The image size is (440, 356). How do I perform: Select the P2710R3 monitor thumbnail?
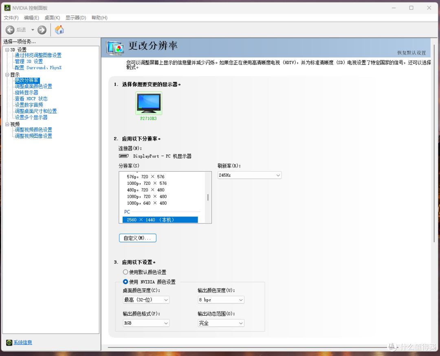148,103
